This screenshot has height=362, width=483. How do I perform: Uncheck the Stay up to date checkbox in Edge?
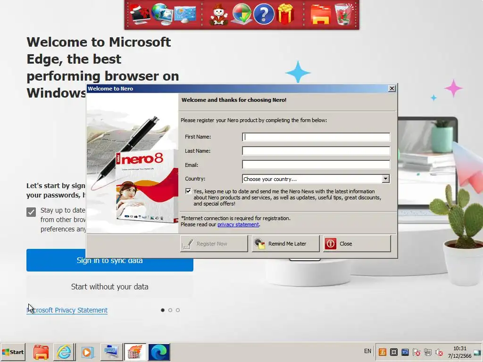31,212
